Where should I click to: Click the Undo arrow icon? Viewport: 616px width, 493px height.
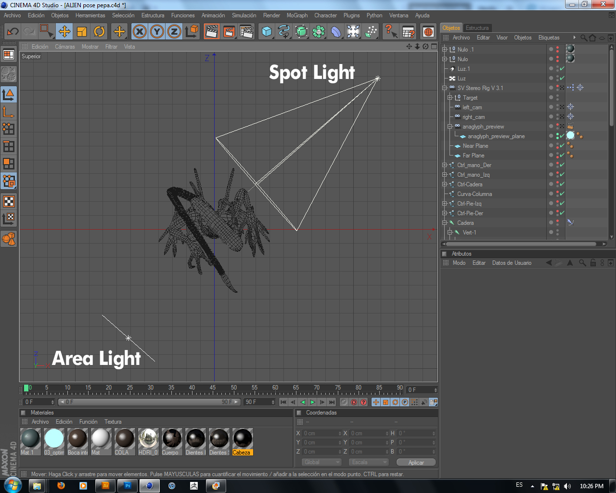coord(13,32)
